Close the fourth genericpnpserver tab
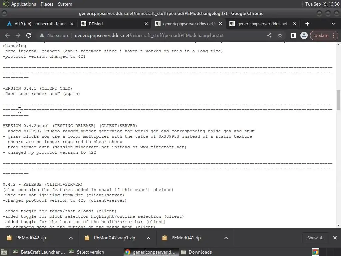The width and height of the screenshot is (341, 256). 295,24
